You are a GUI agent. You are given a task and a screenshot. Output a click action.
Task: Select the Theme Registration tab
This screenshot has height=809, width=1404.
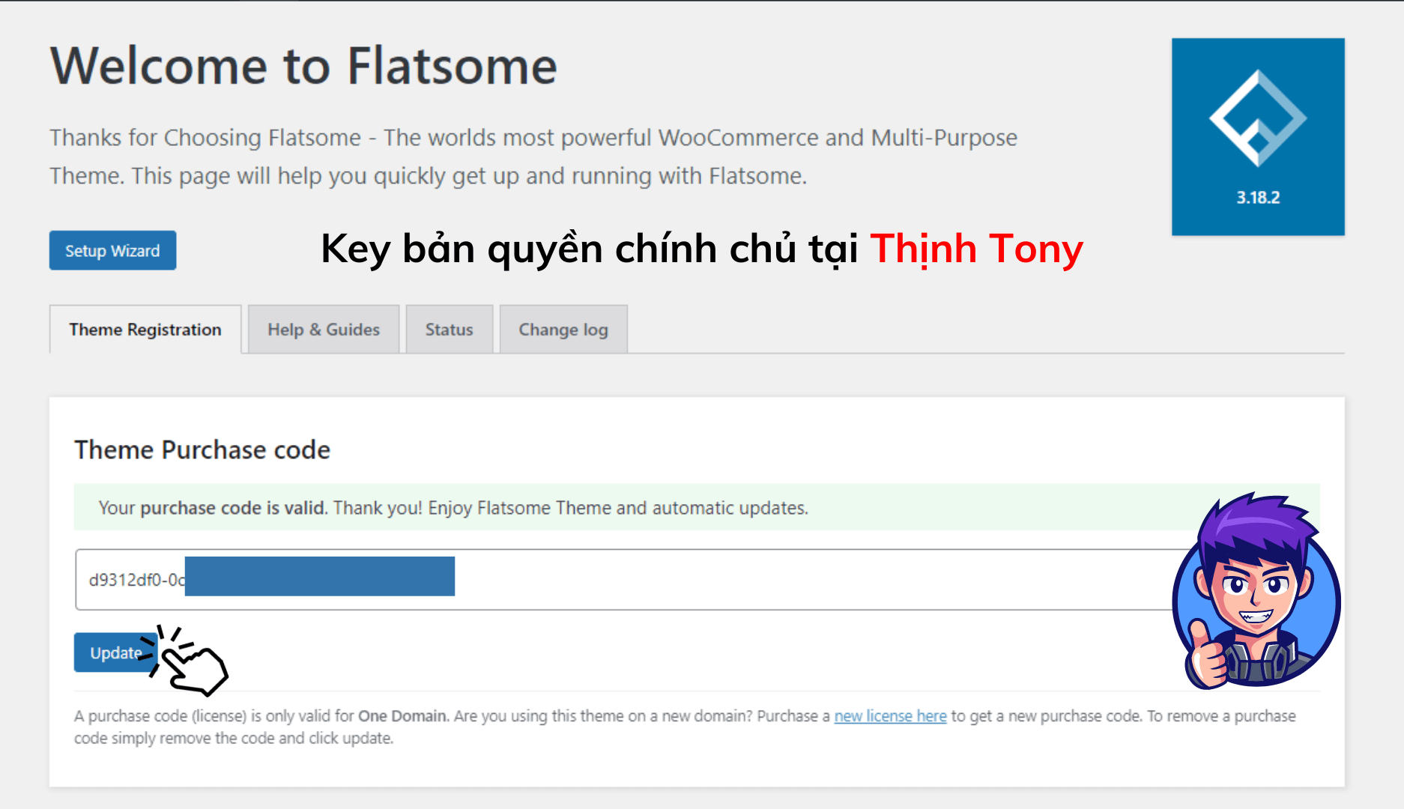click(x=145, y=329)
